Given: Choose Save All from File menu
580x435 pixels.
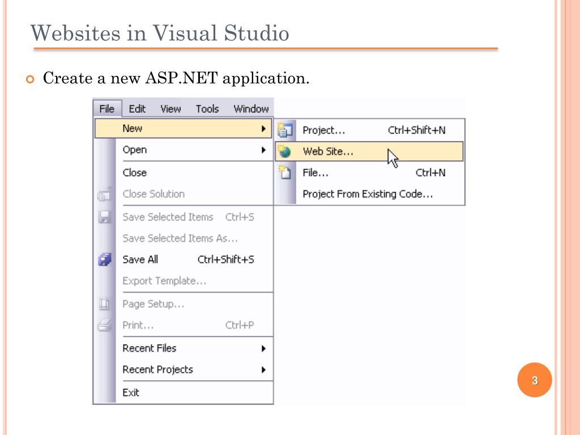Looking at the screenshot, I should 184,259.
